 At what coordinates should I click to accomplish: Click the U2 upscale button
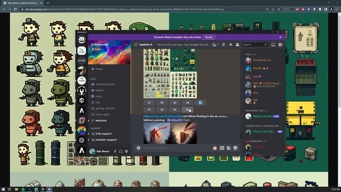pyautogui.click(x=162, y=102)
